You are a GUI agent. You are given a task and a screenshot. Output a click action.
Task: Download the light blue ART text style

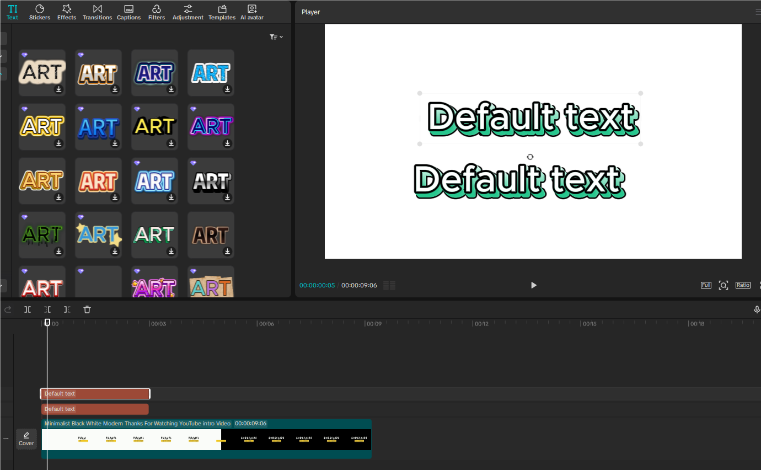pyautogui.click(x=227, y=89)
